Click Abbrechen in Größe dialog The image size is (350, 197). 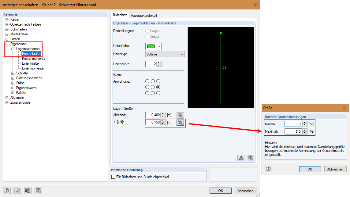point(335,169)
